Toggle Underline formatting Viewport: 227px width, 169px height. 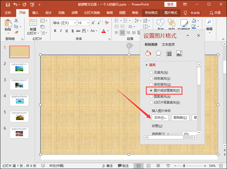(x=66, y=31)
